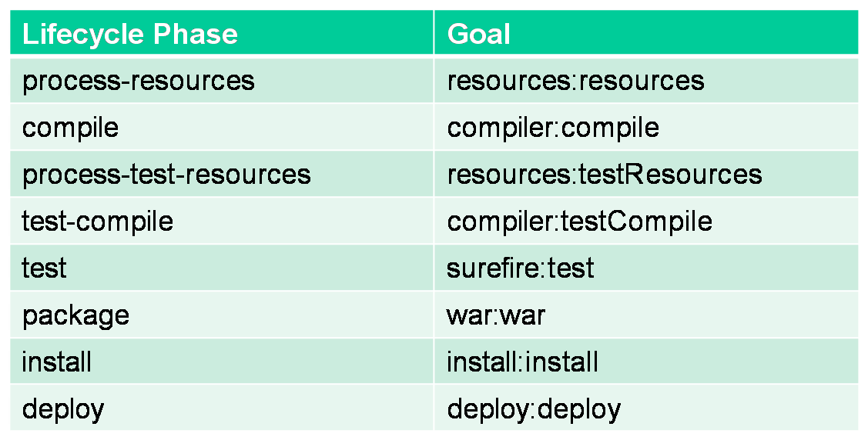Click the compiler:compile goal cell
The height and width of the screenshot is (440, 868).
pos(553,127)
